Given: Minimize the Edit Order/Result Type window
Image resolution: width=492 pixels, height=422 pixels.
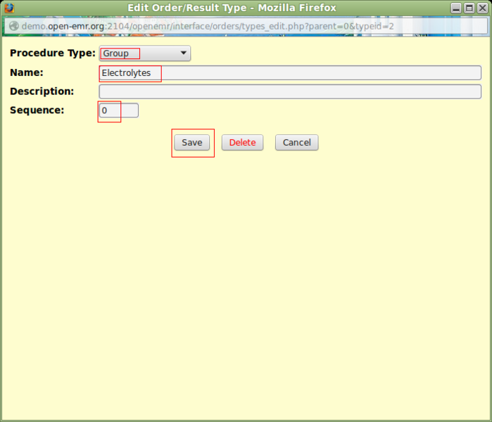Looking at the screenshot, I should pyautogui.click(x=456, y=8).
